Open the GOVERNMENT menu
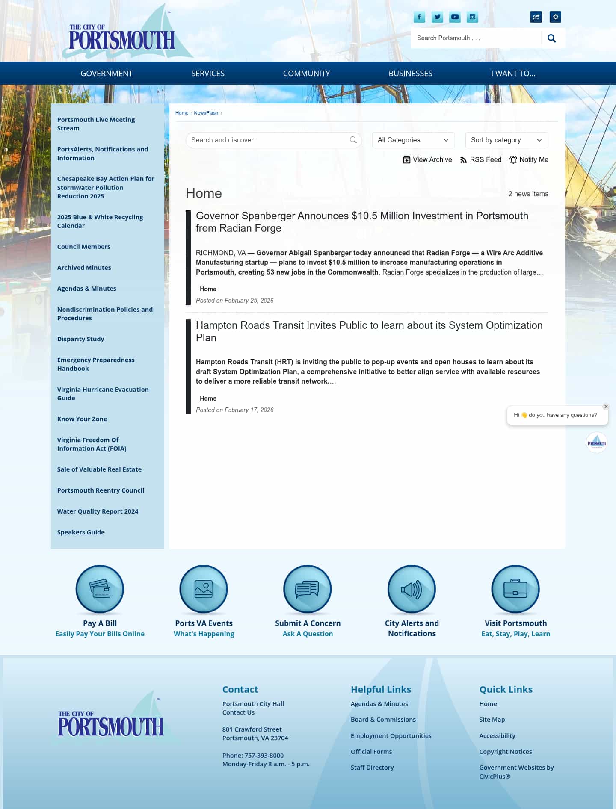The height and width of the screenshot is (809, 616). click(x=107, y=73)
